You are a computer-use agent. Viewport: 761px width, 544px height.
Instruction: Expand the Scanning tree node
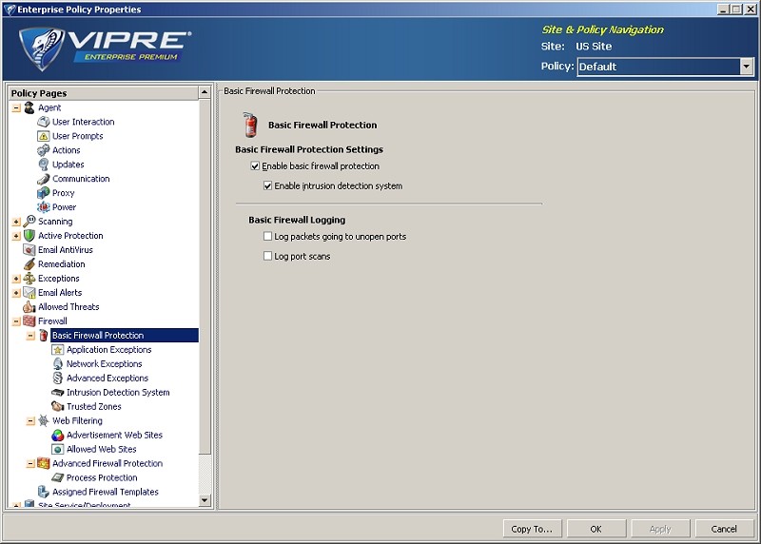16,222
